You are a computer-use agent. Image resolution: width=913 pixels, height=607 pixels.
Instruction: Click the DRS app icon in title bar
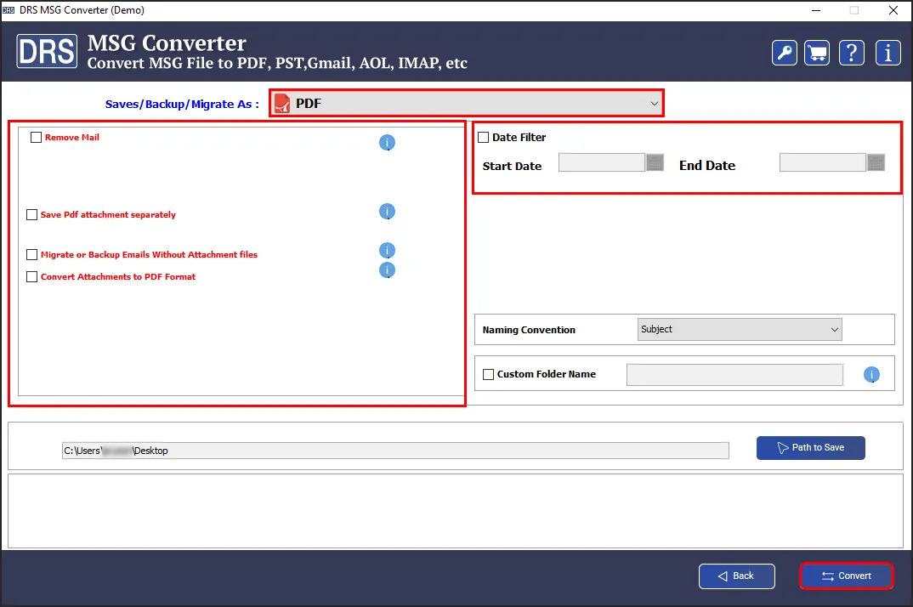(x=9, y=10)
